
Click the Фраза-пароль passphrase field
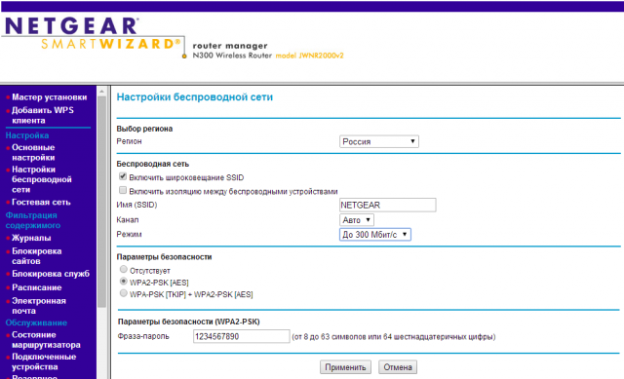[241, 336]
